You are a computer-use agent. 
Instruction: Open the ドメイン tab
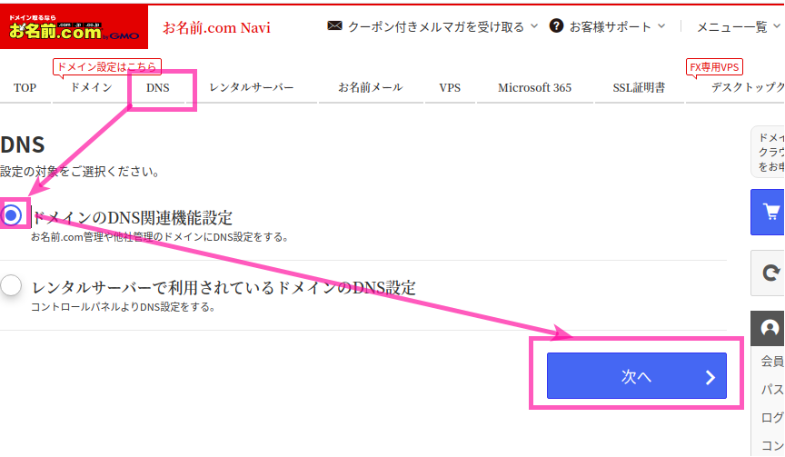point(91,87)
